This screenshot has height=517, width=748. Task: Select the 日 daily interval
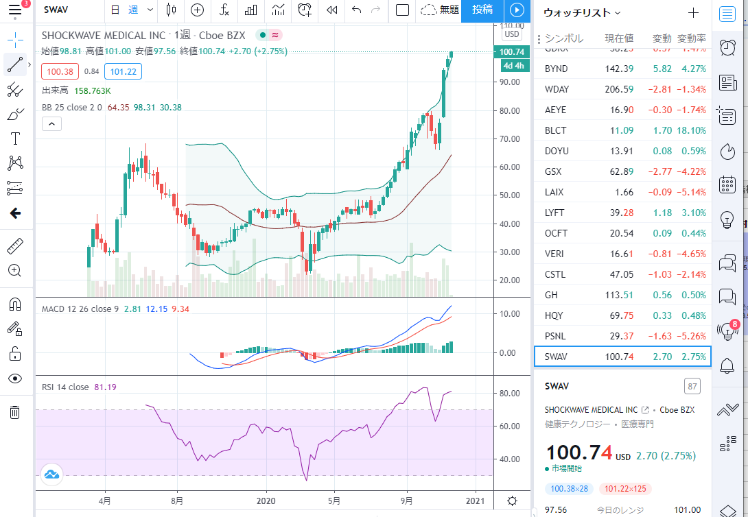point(115,10)
